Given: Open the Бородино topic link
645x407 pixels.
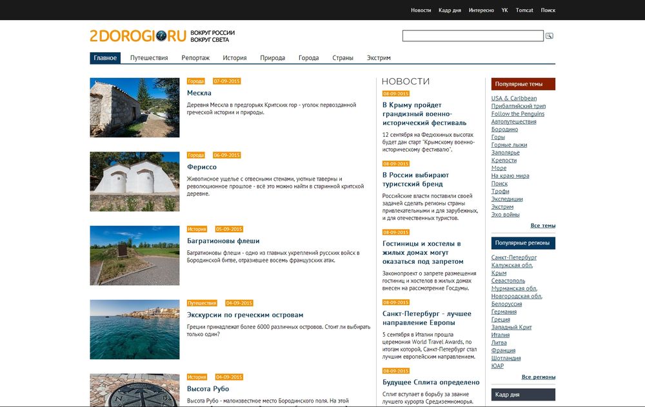Looking at the screenshot, I should coord(505,130).
